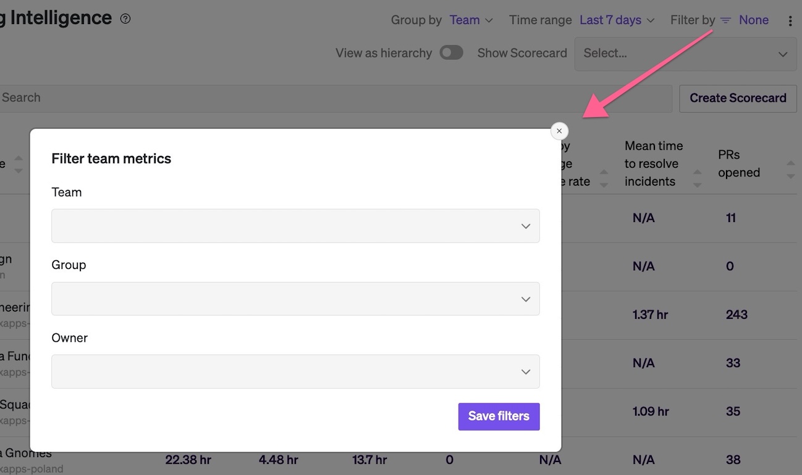The height and width of the screenshot is (475, 802).
Task: Close the Filter team metrics dialog
Action: coord(559,131)
